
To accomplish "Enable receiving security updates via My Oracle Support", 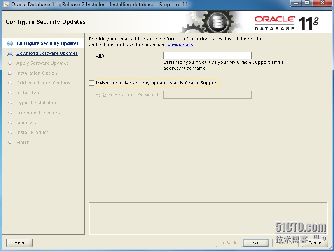I will (91, 83).
